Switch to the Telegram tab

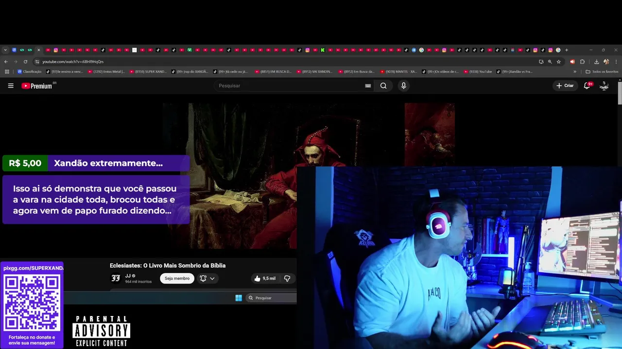pyautogui.click(x=414, y=50)
